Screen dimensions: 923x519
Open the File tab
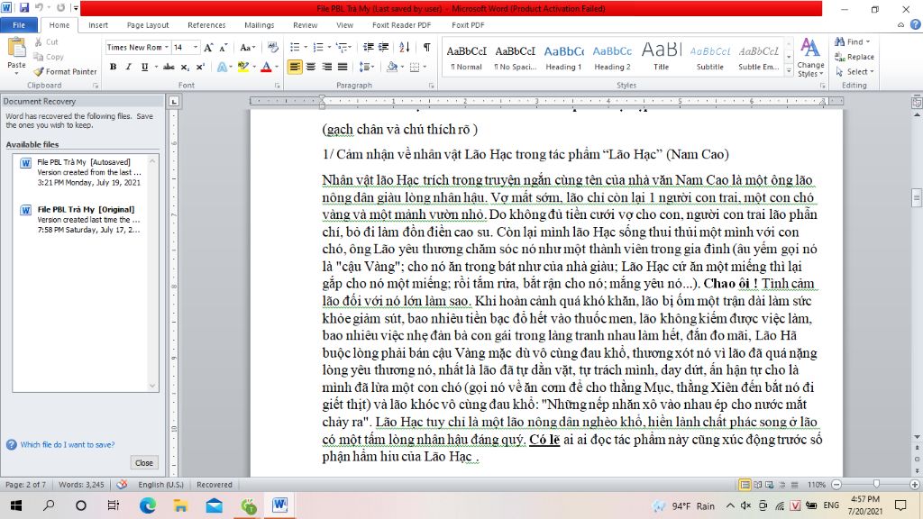click(19, 24)
